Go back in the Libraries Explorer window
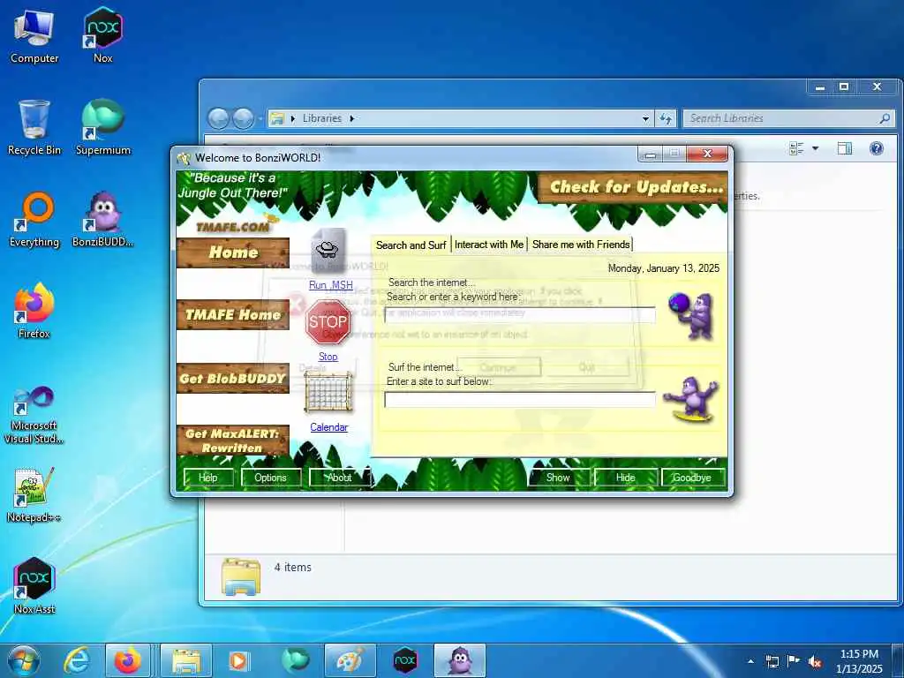The width and height of the screenshot is (904, 678). 218,118
